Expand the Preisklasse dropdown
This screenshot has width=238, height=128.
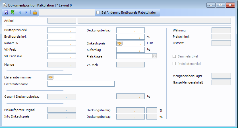point(154,56)
